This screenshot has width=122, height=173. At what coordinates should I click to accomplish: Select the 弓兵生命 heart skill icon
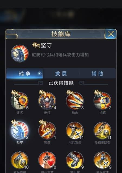click(47, 160)
